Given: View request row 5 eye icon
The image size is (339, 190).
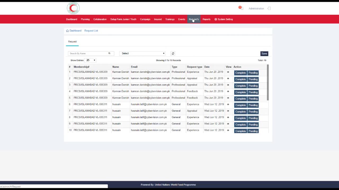Looking at the screenshot, I should pyautogui.click(x=228, y=98).
